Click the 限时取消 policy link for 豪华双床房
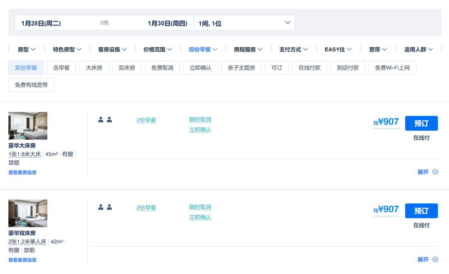The width and height of the screenshot is (449, 274). pos(200,207)
